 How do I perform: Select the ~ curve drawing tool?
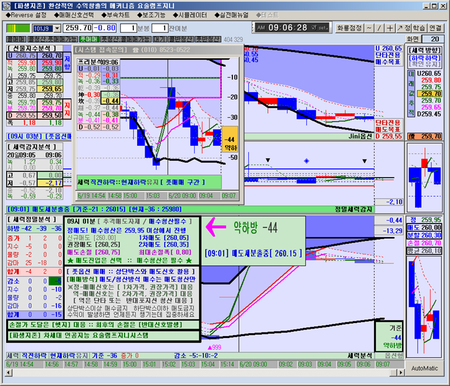point(369,28)
